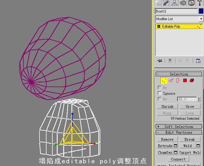The width and height of the screenshot is (204, 166).
Task: Select Element sub-object level icon
Action: (x=192, y=80)
